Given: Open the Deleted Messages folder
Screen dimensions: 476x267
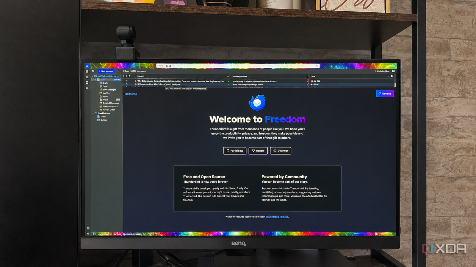Looking at the screenshot, I should pyautogui.click(x=111, y=103).
